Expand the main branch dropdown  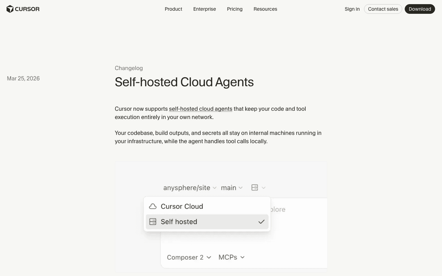[x=232, y=188]
